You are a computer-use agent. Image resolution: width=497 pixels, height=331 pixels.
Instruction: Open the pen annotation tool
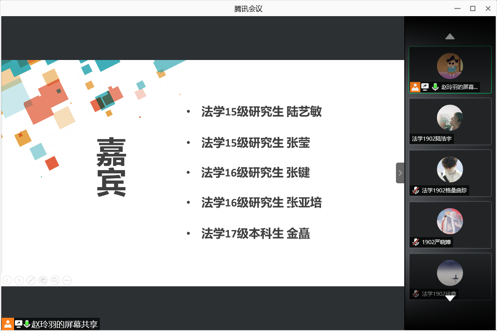31,281
